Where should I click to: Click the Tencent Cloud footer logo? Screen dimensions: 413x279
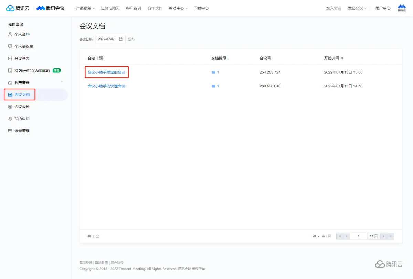coord(389,264)
